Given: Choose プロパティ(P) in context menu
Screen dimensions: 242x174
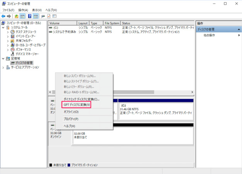Looking at the screenshot, I should (x=71, y=119).
